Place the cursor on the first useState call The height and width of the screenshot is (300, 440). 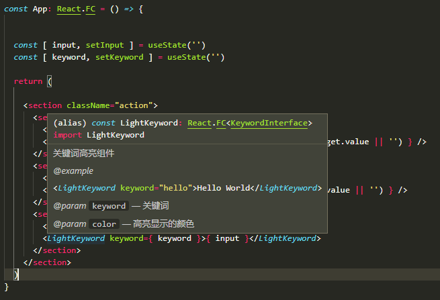tap(167, 45)
